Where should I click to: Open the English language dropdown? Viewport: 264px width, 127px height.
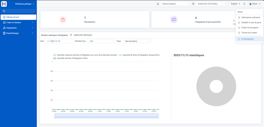(x=235, y=4)
